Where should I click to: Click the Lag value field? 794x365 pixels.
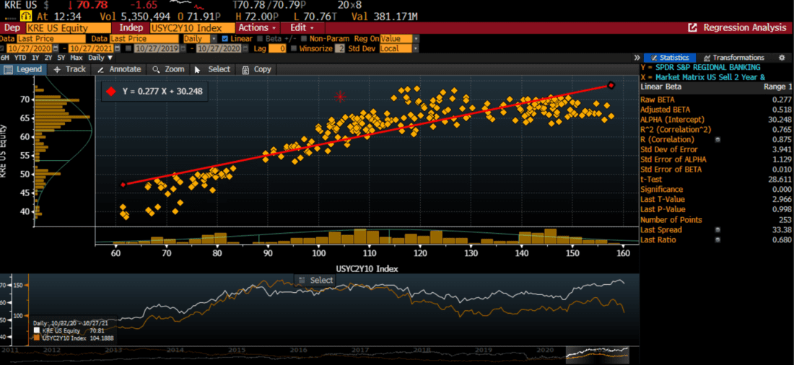pyautogui.click(x=277, y=48)
